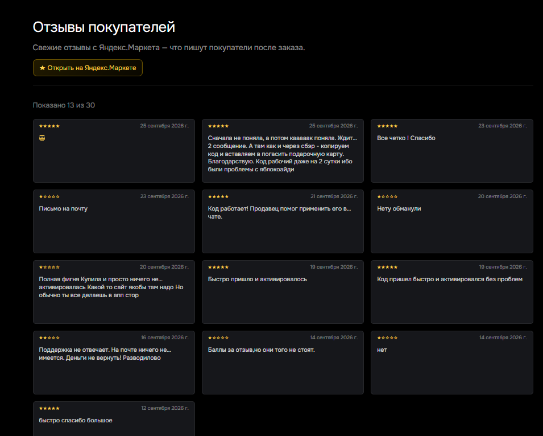Select the stars above 'Нету обманули' review
Screen dimensions: 543x436
coord(387,197)
